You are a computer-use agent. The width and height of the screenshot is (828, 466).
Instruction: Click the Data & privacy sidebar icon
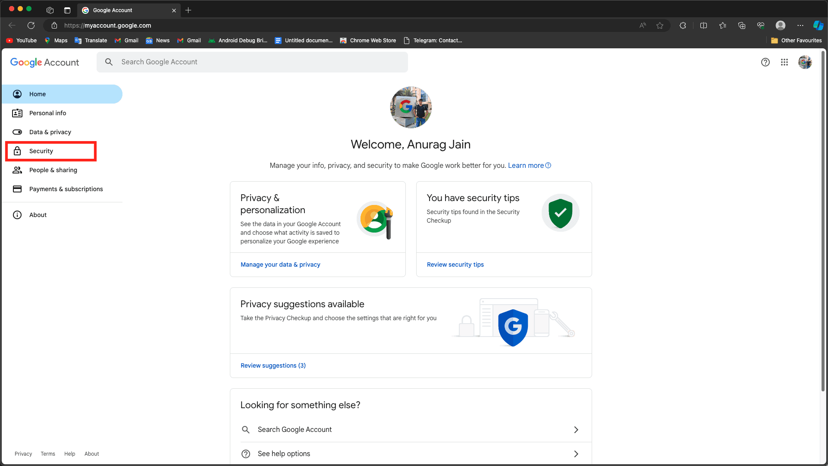(17, 132)
